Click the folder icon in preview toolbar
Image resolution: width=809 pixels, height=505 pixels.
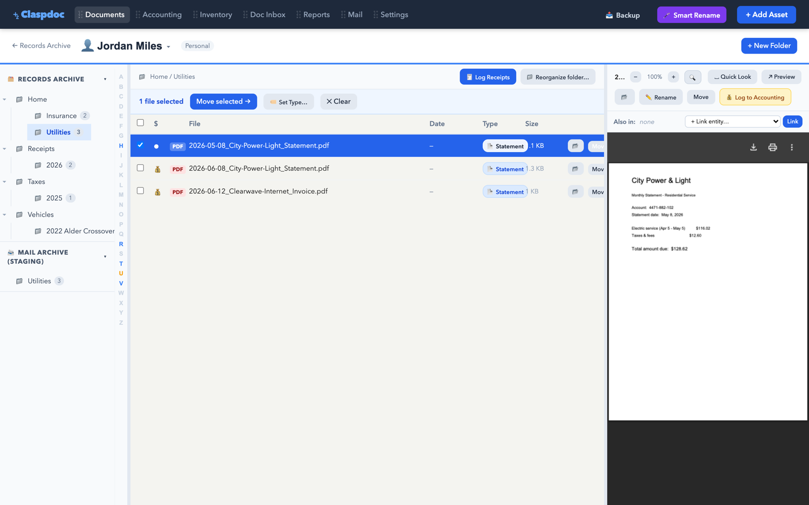[x=624, y=97]
